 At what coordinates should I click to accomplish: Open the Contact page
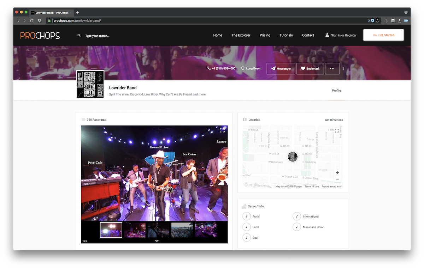308,35
